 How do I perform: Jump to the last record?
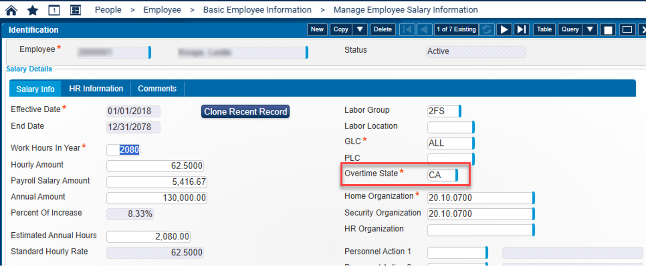pyautogui.click(x=521, y=29)
